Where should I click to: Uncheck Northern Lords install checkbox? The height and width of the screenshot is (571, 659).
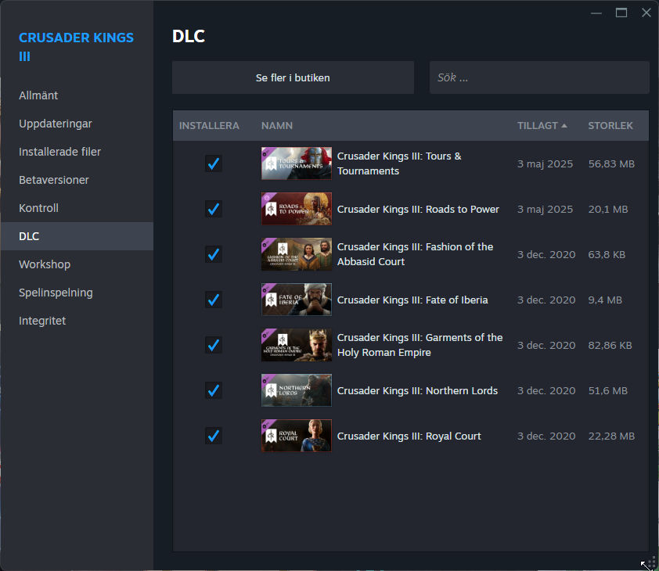[214, 390]
